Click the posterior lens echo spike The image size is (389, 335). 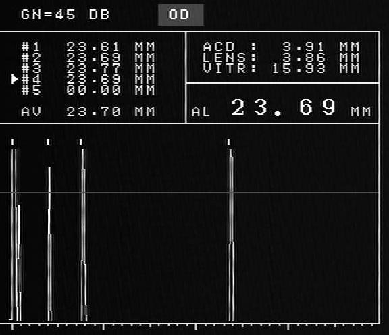84,234
